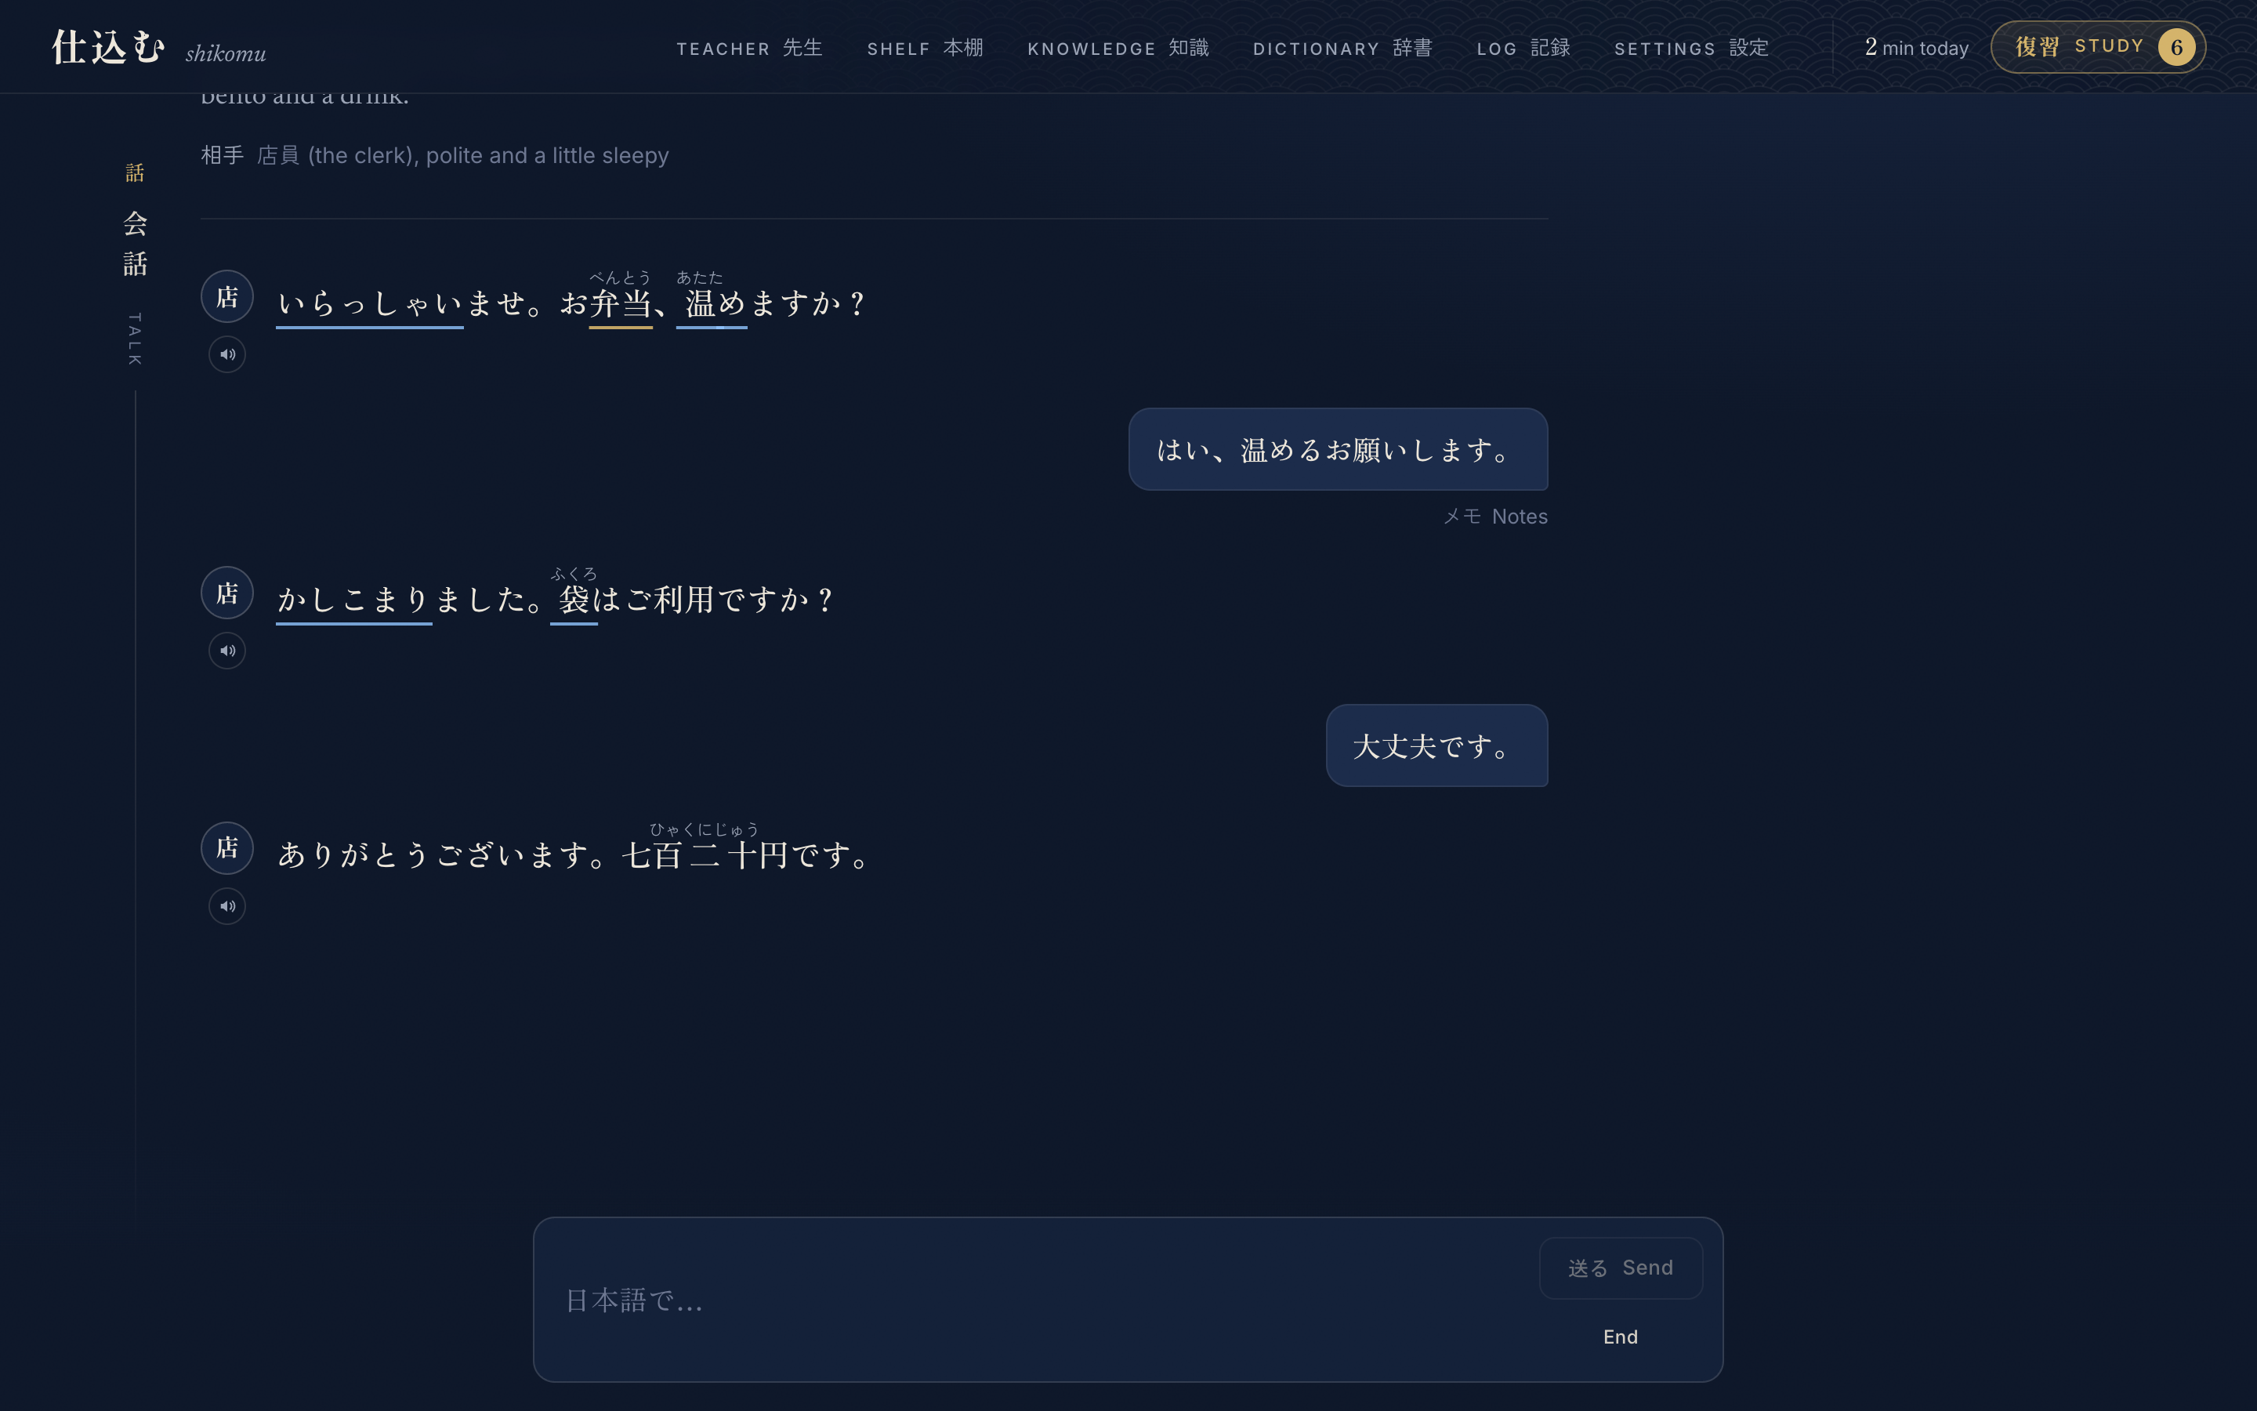The image size is (2257, 1411).
Task: Open the shikomu home logo
Action: tap(158, 48)
